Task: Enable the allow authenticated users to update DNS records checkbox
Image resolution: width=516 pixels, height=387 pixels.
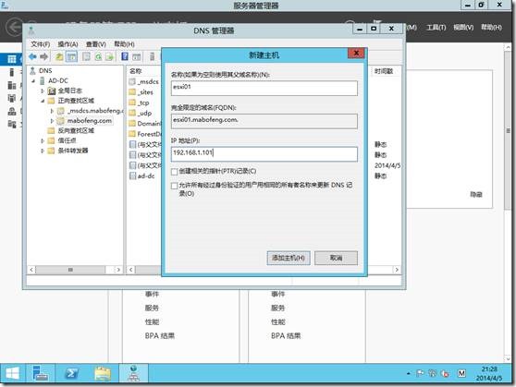Action: point(175,186)
